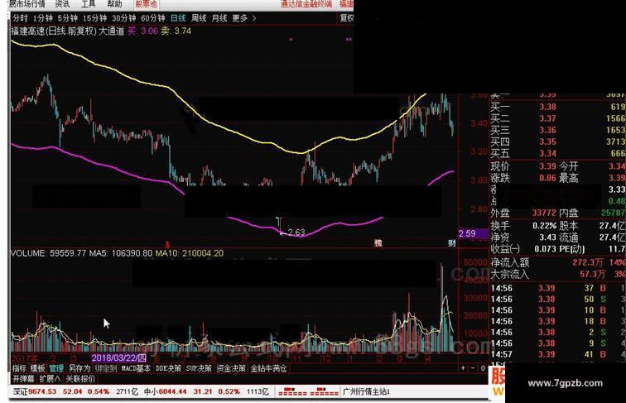Click the 关联报价 button

coord(80,378)
